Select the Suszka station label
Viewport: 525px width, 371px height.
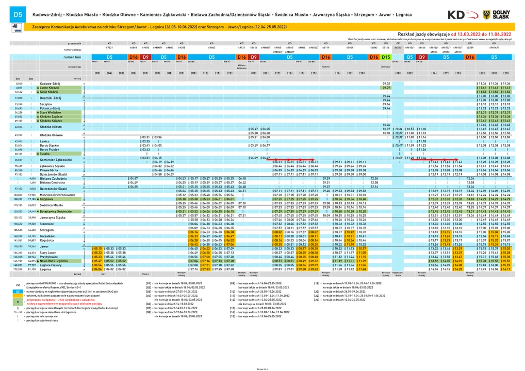pos(44,154)
